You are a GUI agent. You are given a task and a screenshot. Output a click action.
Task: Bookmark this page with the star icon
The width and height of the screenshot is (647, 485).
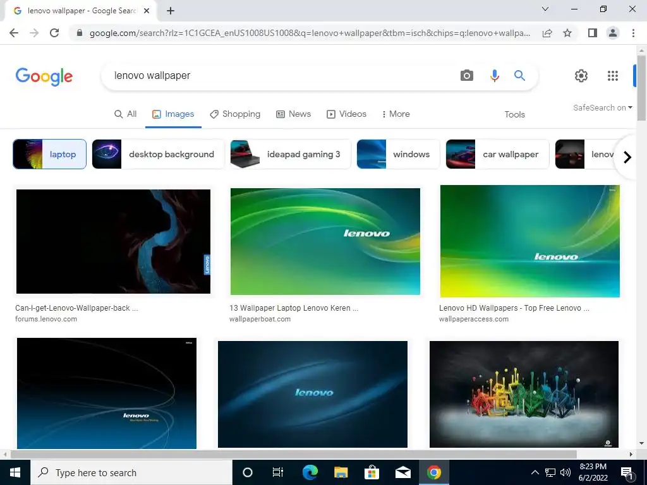pos(567,33)
